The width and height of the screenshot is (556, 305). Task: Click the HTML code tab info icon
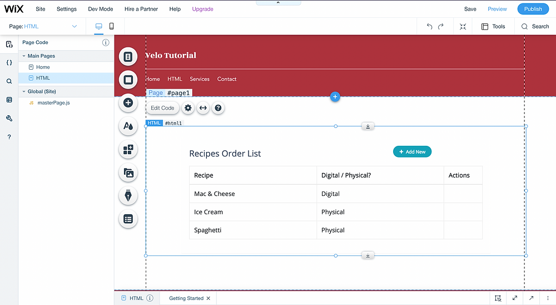(150, 298)
